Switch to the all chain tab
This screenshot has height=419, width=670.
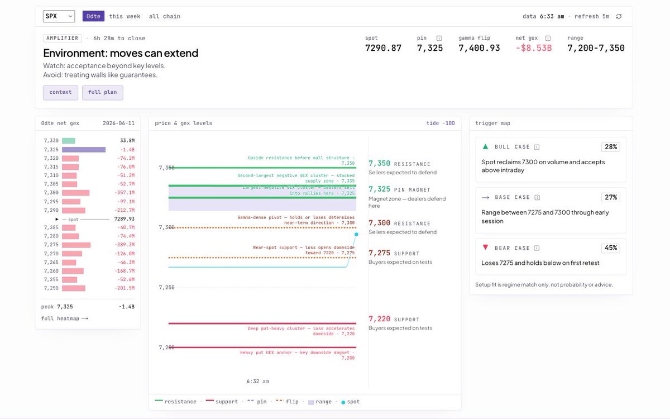(x=164, y=16)
